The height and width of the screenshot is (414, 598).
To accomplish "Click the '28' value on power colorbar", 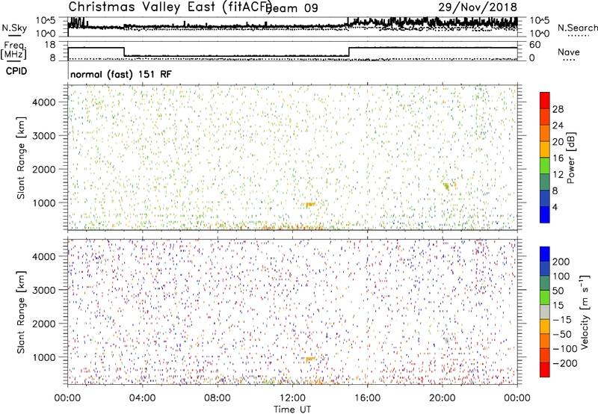I will (558, 109).
